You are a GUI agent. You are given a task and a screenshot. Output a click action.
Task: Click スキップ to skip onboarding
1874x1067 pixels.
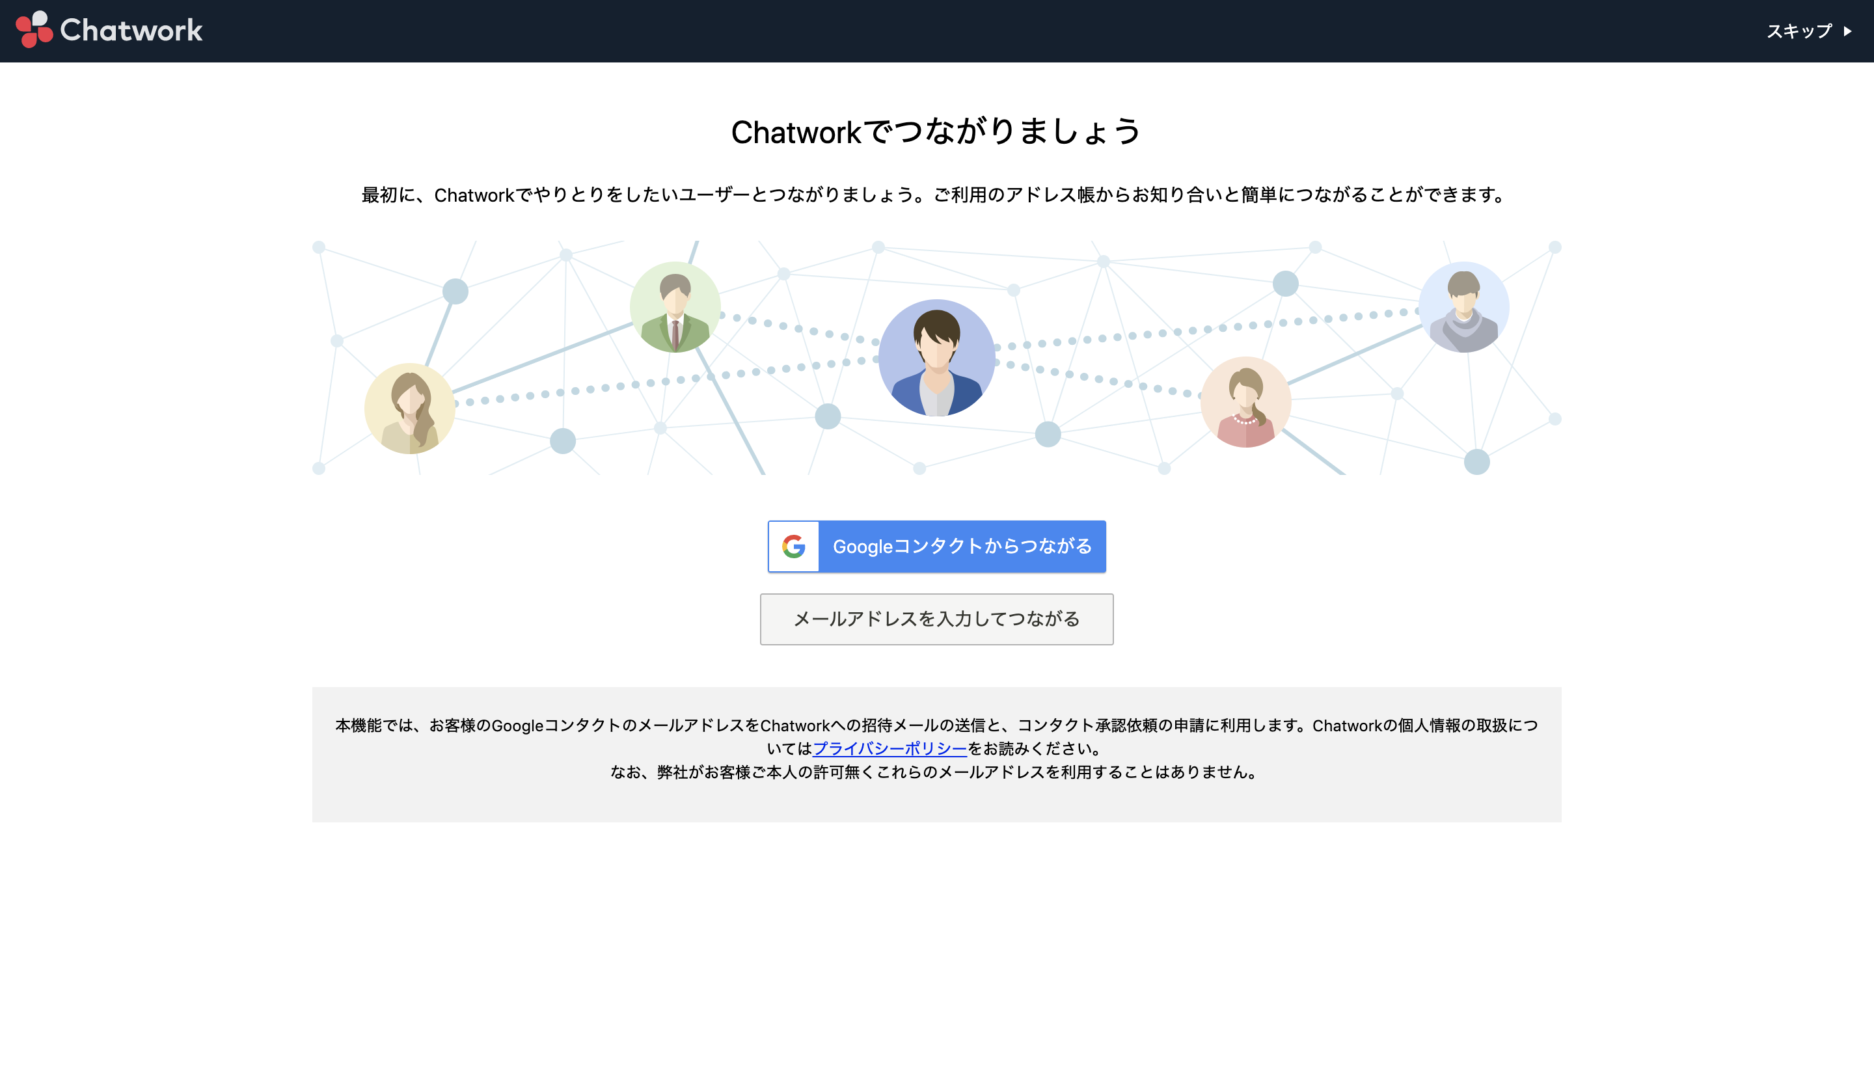point(1809,31)
